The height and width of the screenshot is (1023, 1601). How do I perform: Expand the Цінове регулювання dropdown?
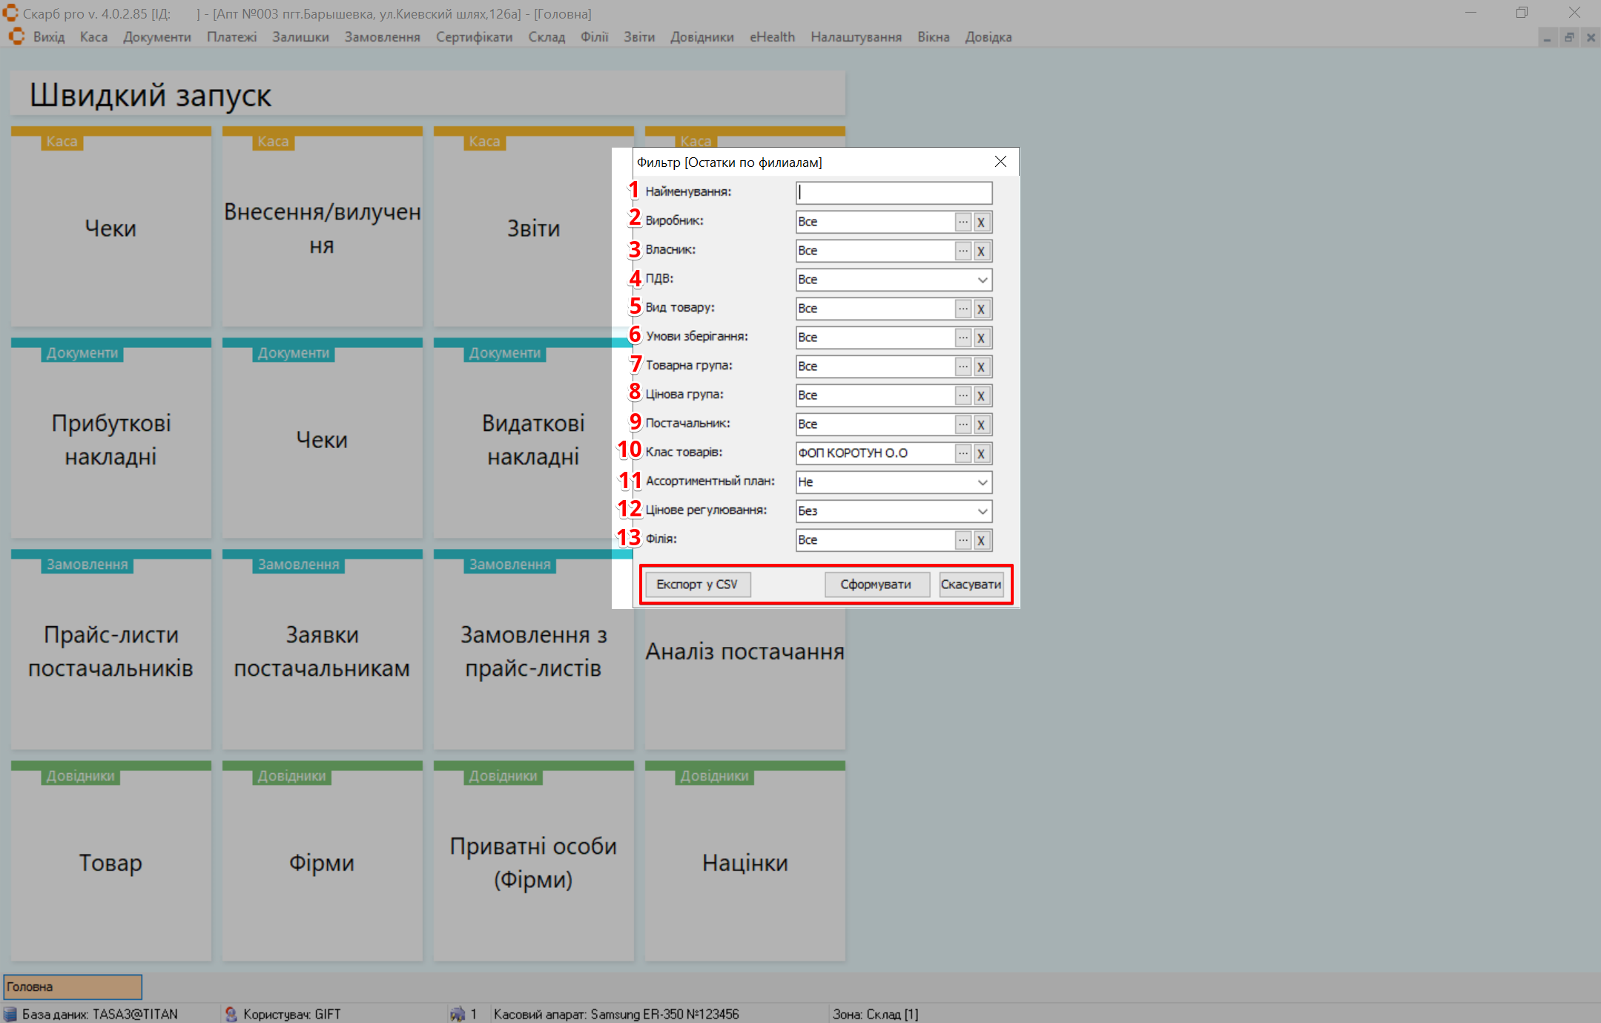point(982,511)
